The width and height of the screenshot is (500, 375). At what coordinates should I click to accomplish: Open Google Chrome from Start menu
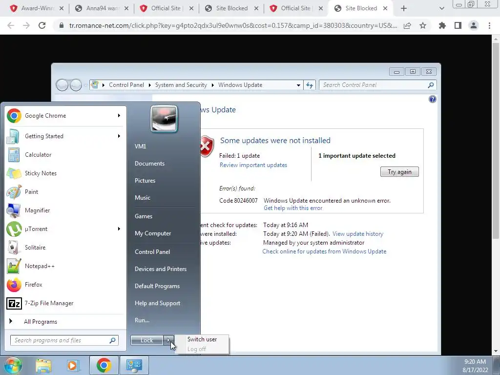point(65,116)
